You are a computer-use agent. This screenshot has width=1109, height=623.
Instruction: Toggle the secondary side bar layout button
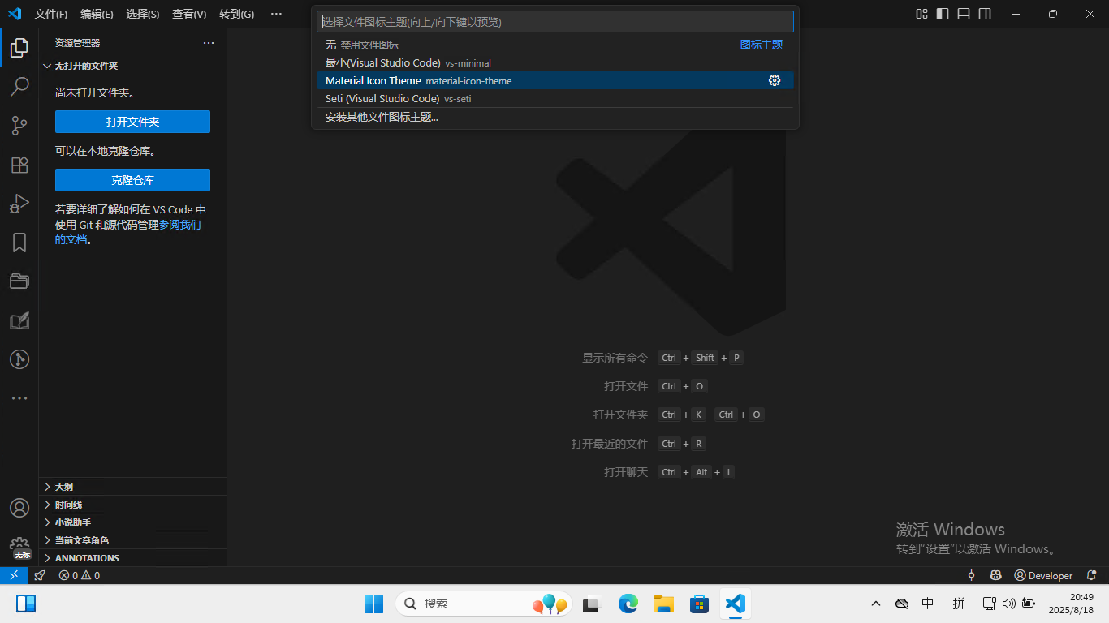point(985,14)
